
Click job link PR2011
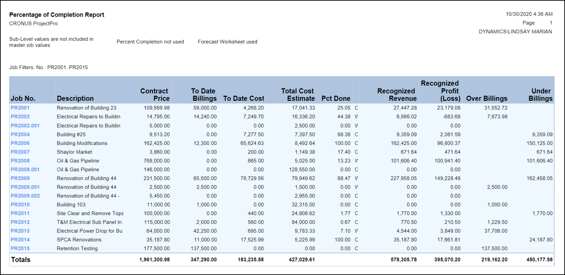20,213
